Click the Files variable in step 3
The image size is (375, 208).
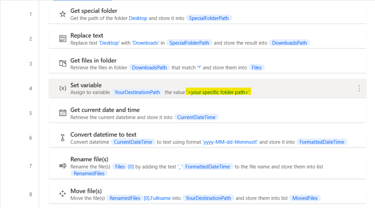click(x=256, y=68)
